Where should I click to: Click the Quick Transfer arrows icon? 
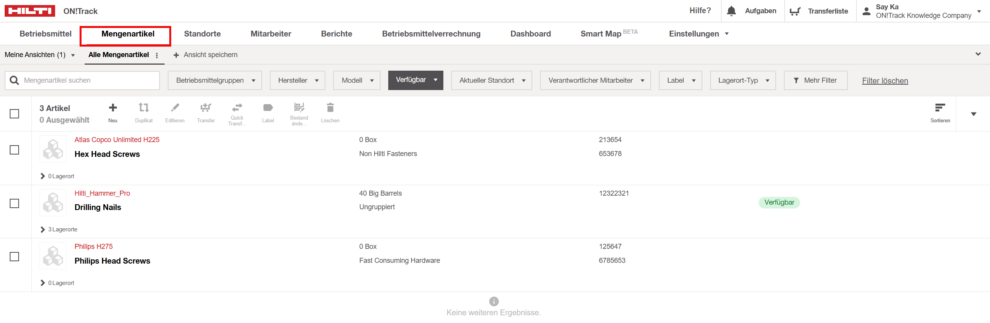237,108
